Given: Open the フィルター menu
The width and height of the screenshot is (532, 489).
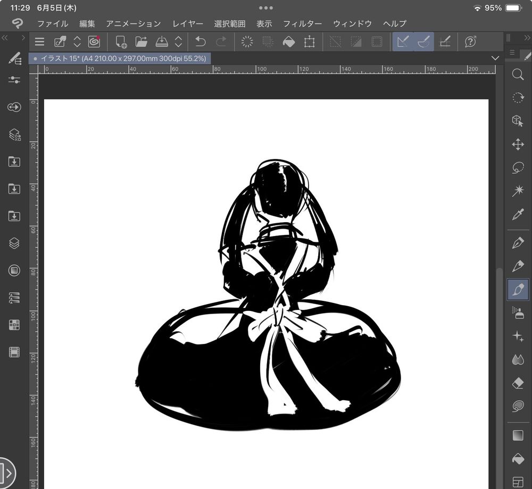Looking at the screenshot, I should 302,23.
